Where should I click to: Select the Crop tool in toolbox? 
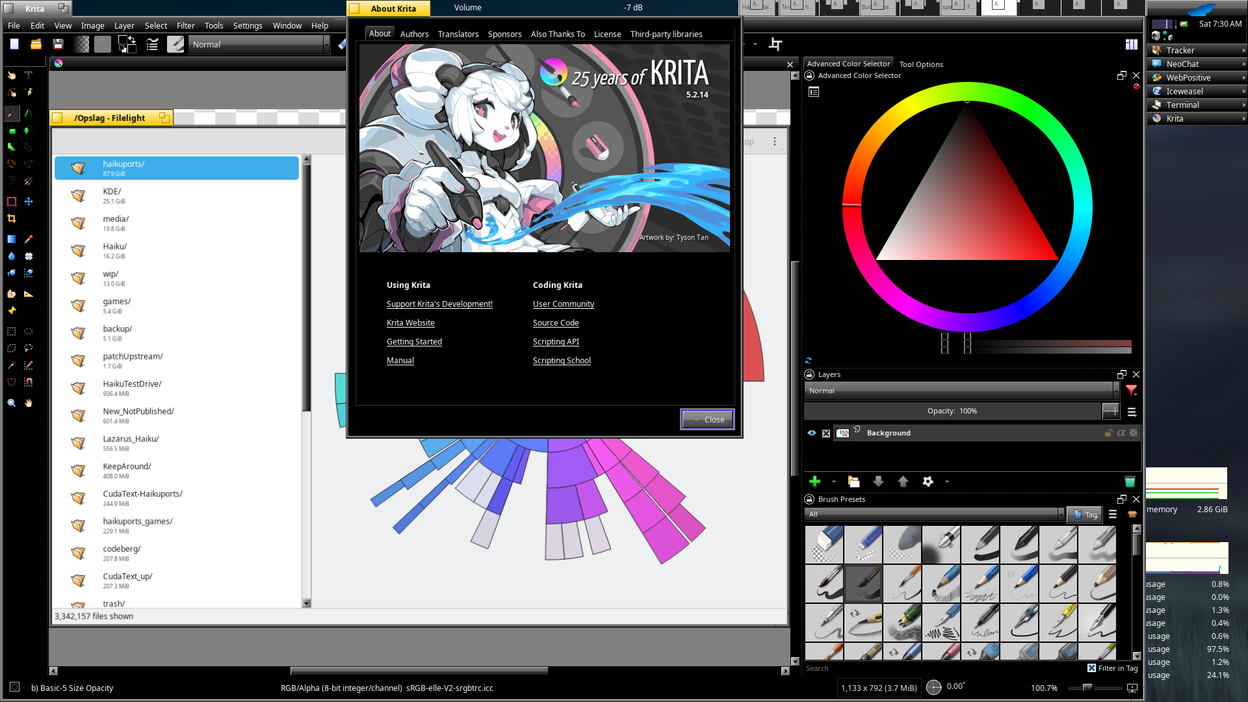[x=12, y=219]
